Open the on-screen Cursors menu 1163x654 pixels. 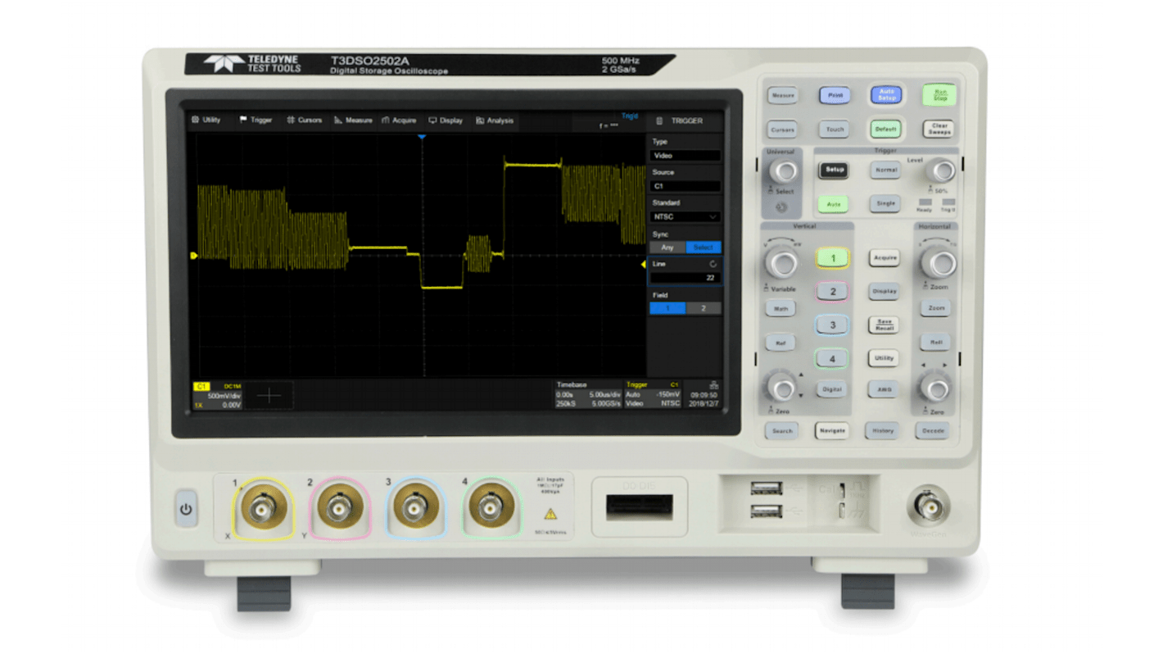[x=304, y=120]
